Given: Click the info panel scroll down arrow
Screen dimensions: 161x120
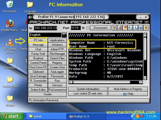Looking at the screenshot, I should click(x=145, y=78).
